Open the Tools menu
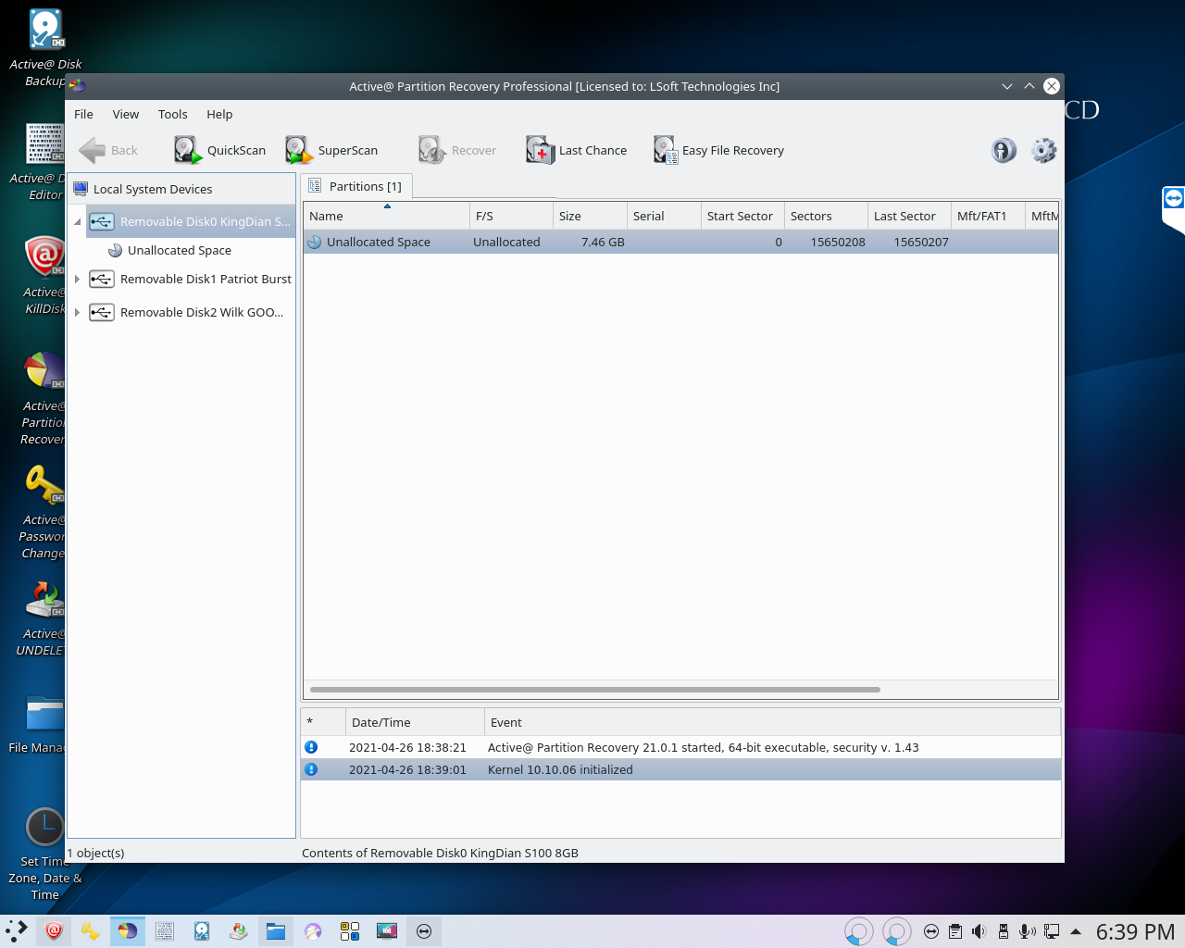 [x=172, y=114]
